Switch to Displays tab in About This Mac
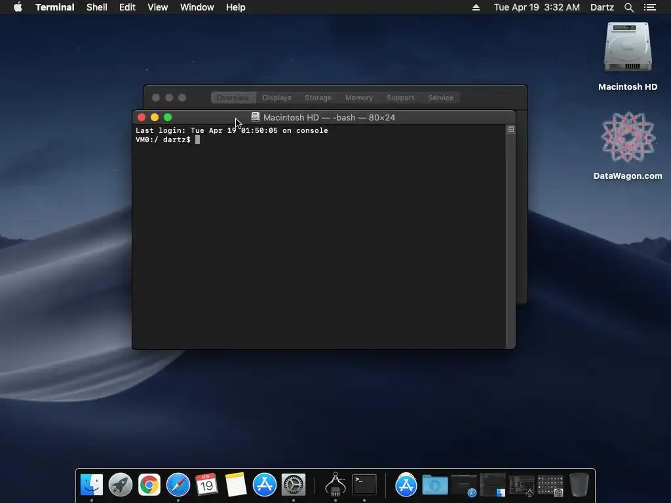671x503 pixels. (277, 98)
